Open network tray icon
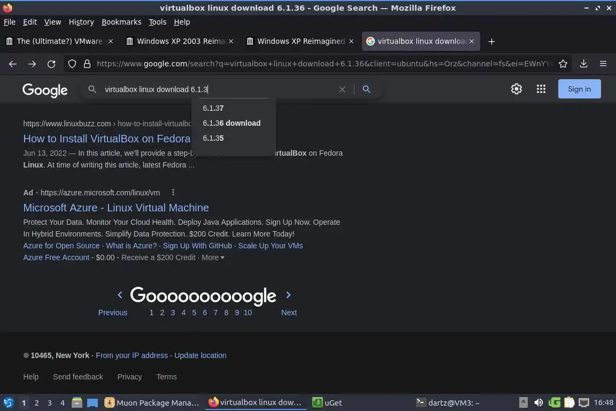Screen dimensions: 616x411 click(x=584, y=402)
